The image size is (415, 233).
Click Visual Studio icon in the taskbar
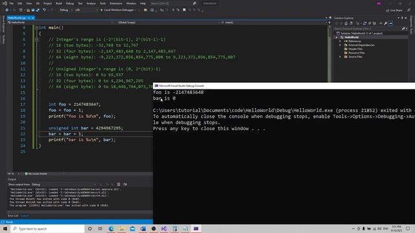(x=164, y=228)
